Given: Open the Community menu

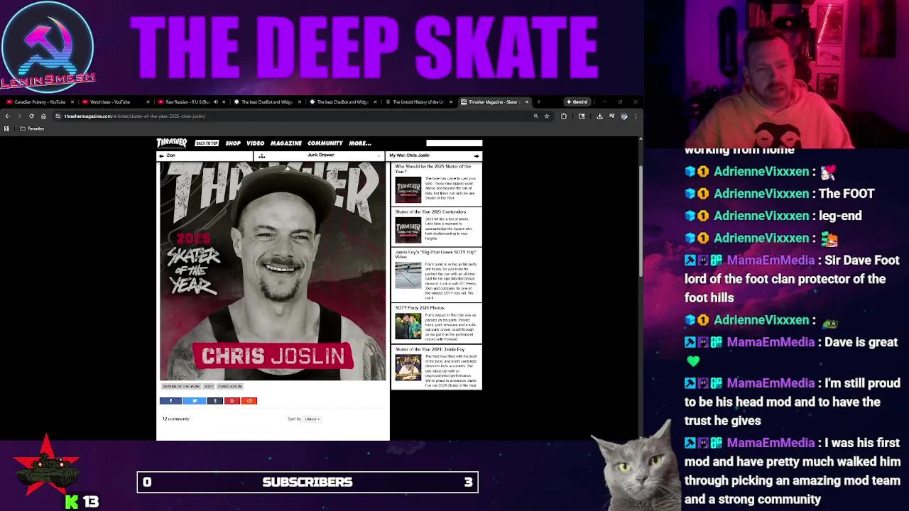Looking at the screenshot, I should point(325,143).
